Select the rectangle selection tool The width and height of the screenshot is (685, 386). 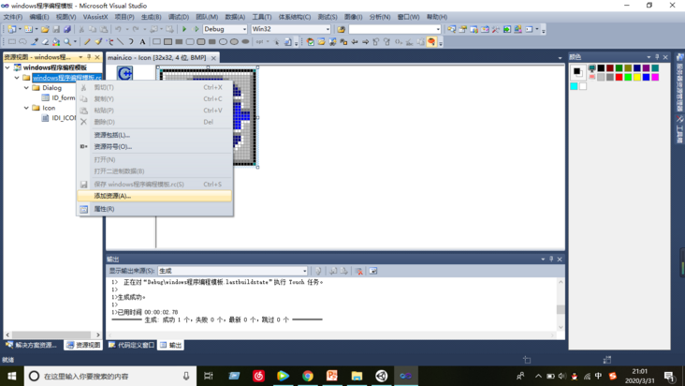point(12,42)
